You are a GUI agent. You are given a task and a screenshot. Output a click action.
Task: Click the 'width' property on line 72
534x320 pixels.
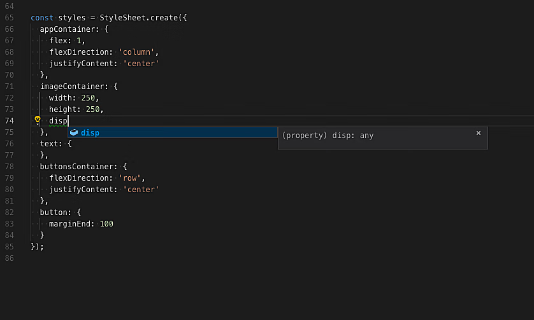click(62, 98)
